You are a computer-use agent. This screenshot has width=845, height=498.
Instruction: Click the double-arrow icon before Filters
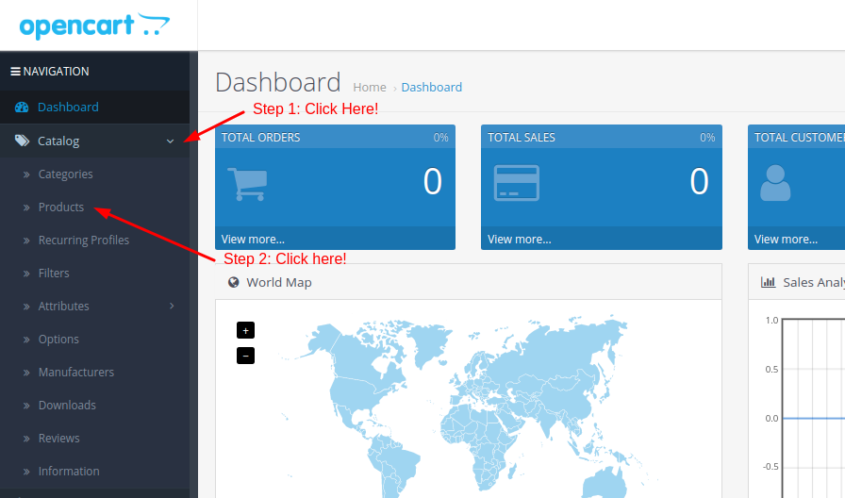tap(26, 274)
